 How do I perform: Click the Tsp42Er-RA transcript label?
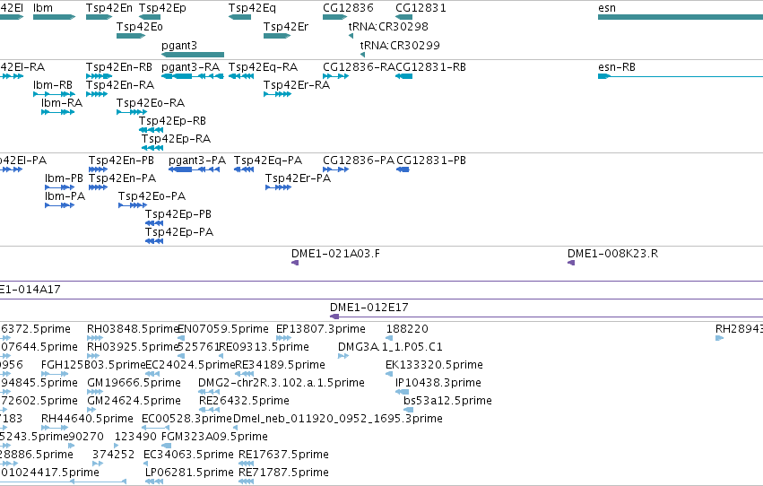coord(297,84)
